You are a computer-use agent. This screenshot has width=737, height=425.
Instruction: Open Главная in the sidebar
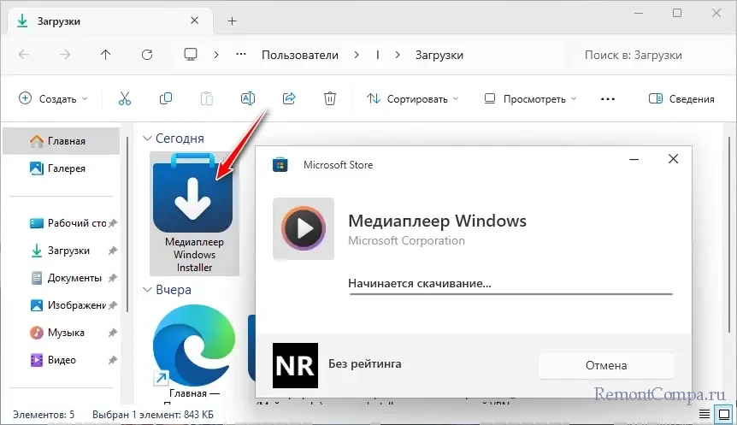pyautogui.click(x=61, y=141)
